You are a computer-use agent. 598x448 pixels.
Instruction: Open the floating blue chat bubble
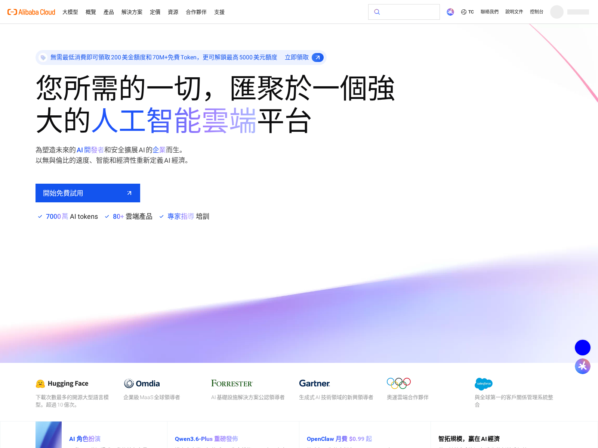click(x=582, y=348)
